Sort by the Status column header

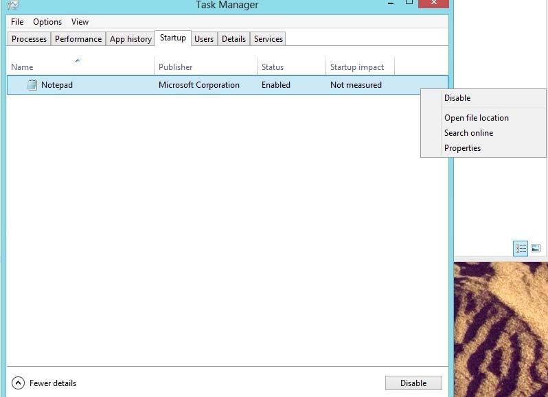tap(291, 67)
